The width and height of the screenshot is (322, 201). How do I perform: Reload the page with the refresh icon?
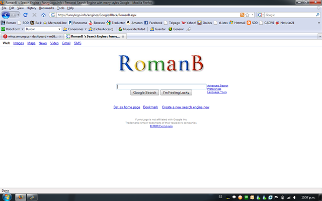point(25,15)
